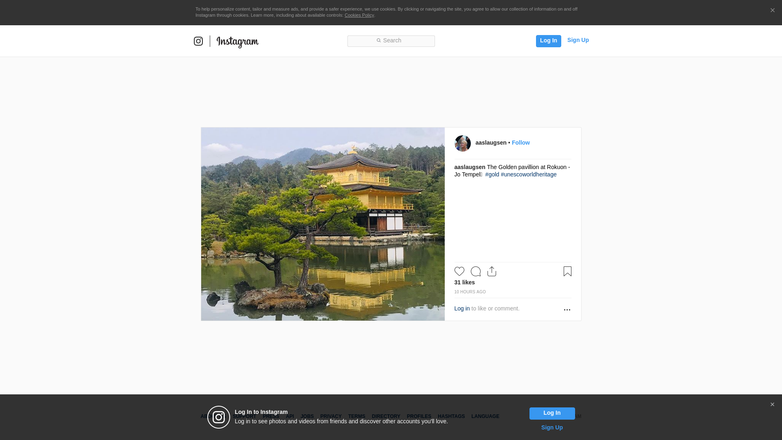Open the PRIVACY footer link

331,416
